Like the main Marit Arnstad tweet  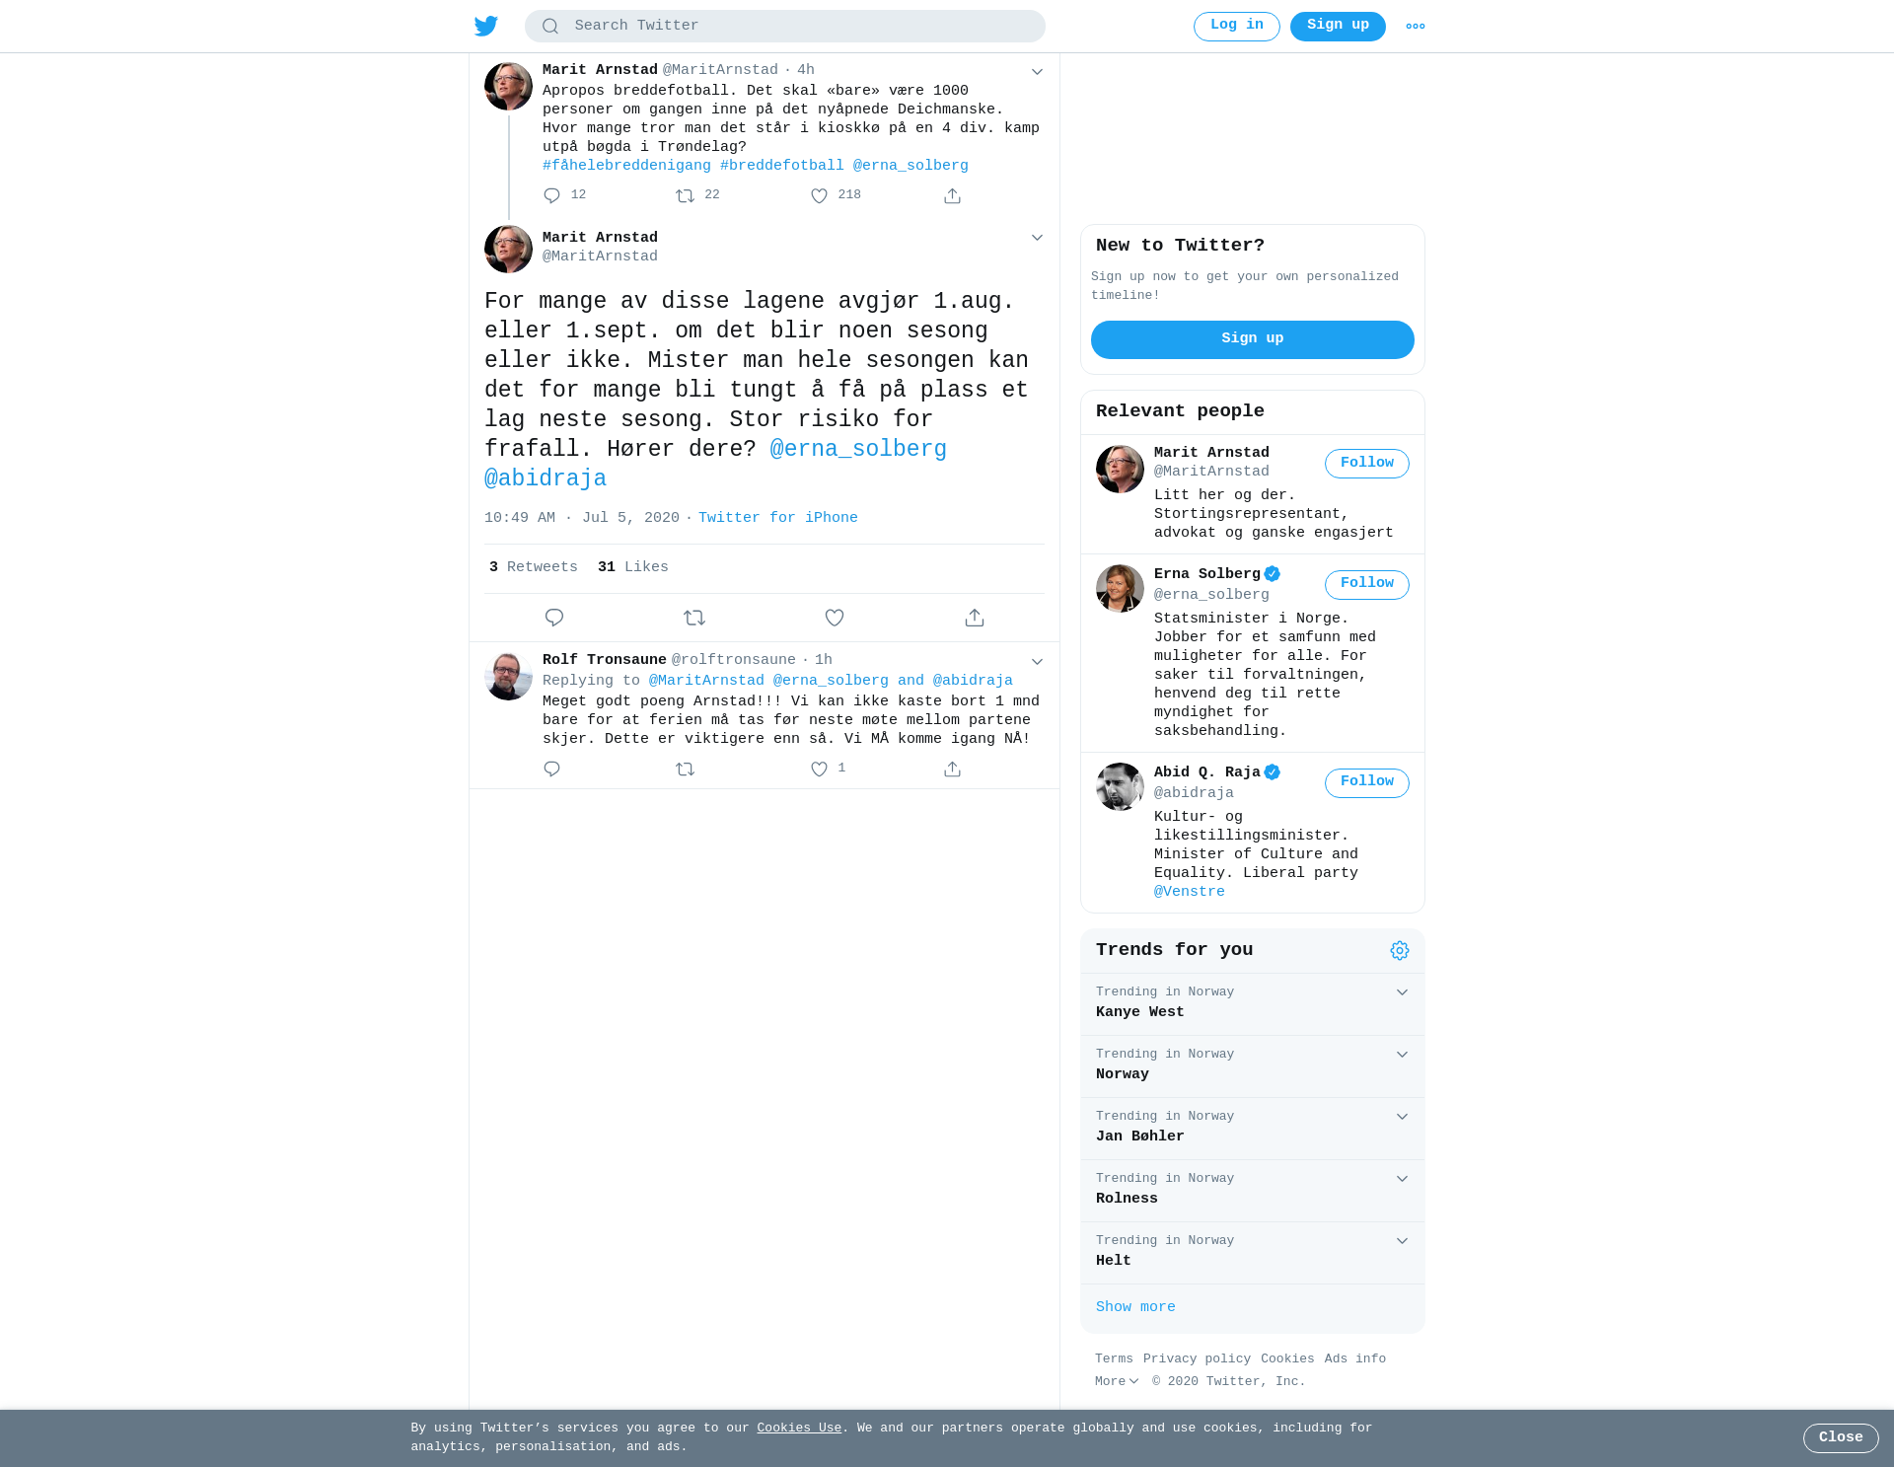835,618
